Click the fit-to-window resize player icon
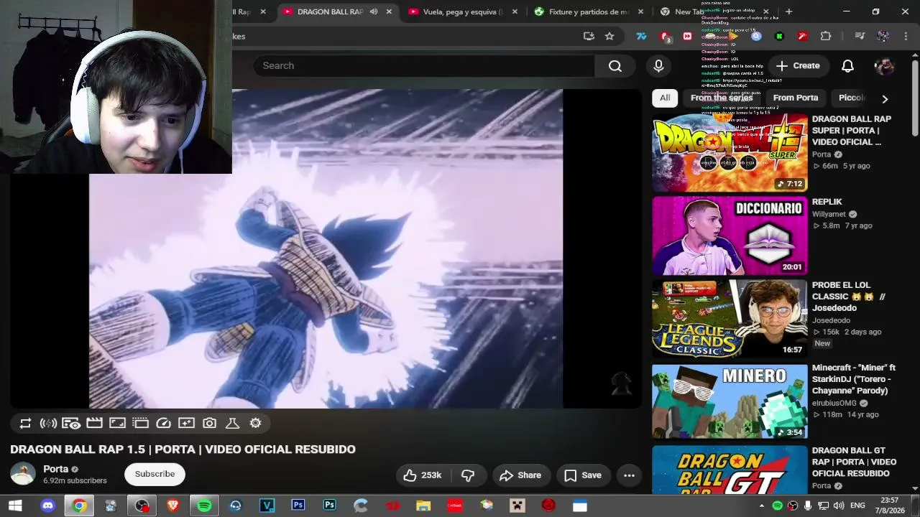 click(117, 424)
